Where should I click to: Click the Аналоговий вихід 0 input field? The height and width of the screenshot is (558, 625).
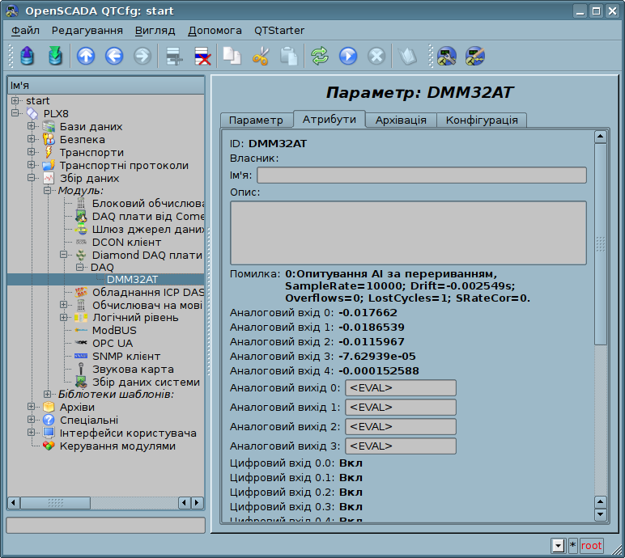[x=400, y=388]
